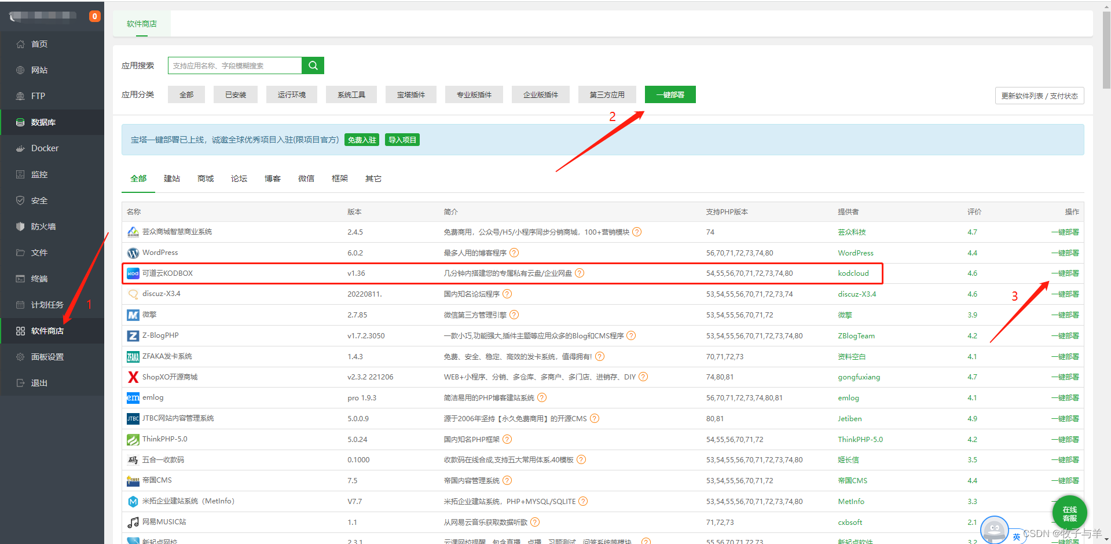1111x544 pixels.
Task: Click 一键部署 link in emlog row
Action: click(x=1065, y=397)
